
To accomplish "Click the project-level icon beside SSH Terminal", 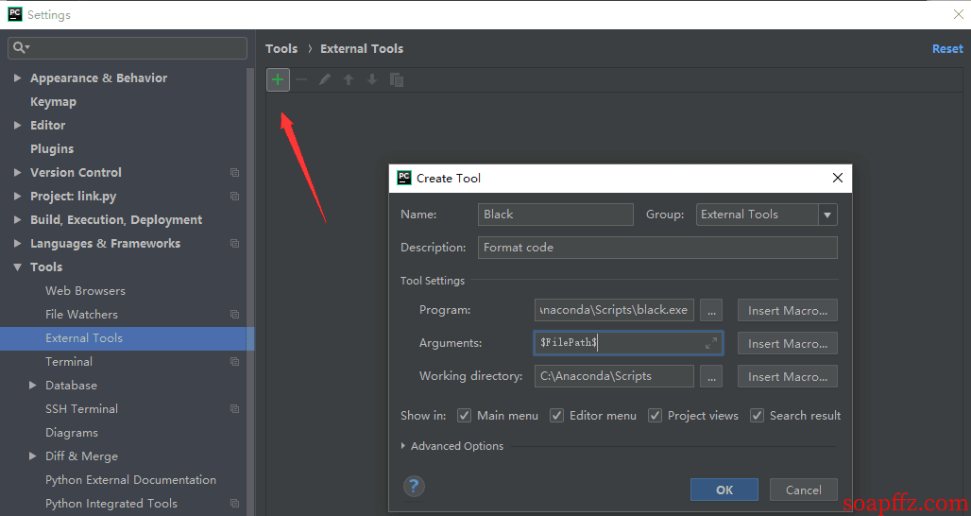I will coord(234,409).
